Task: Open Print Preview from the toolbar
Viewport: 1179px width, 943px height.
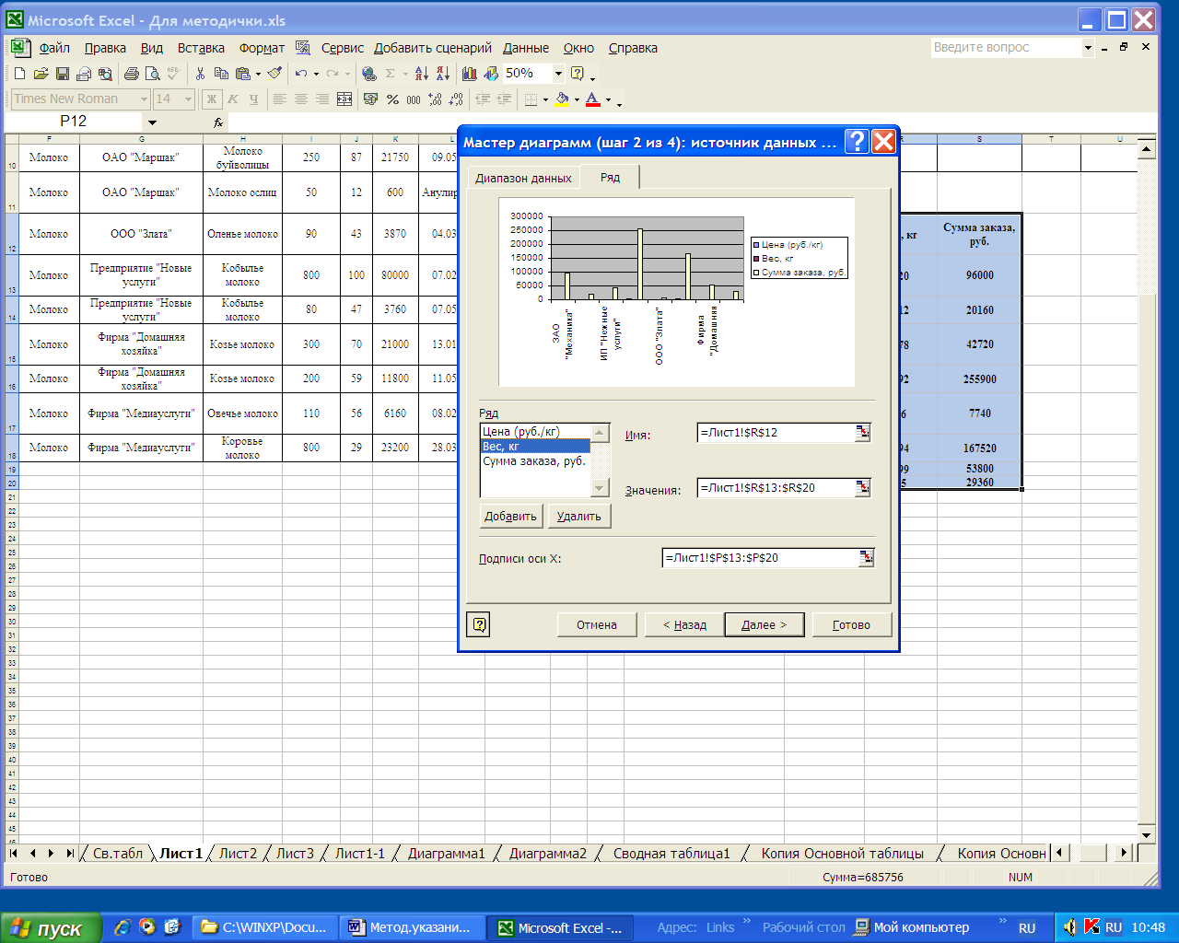Action: pos(152,74)
